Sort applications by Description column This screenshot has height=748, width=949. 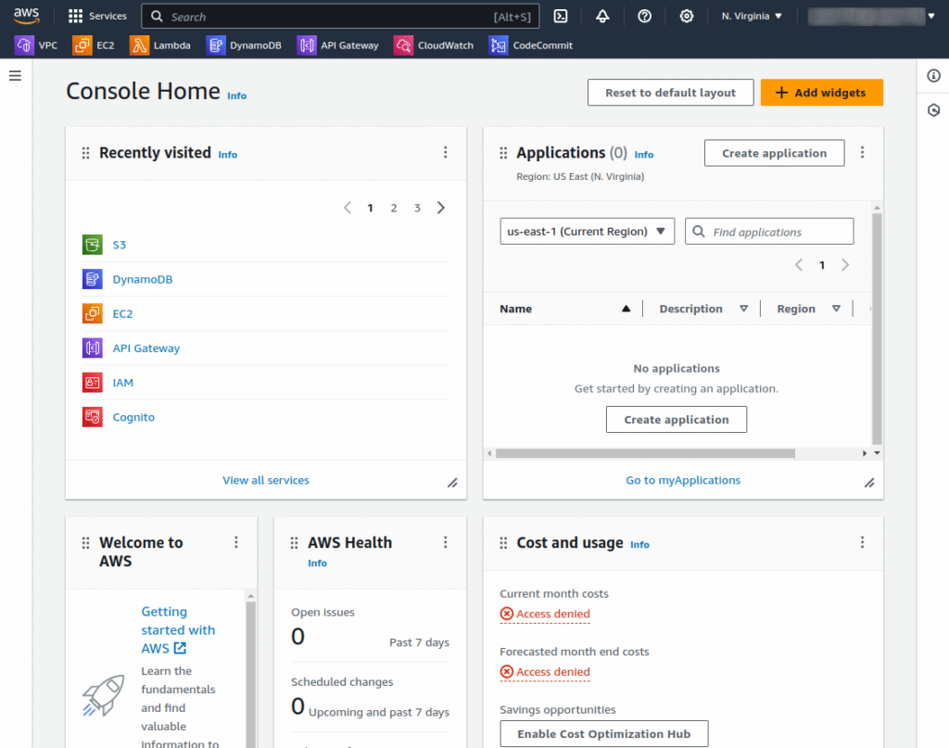(x=703, y=309)
